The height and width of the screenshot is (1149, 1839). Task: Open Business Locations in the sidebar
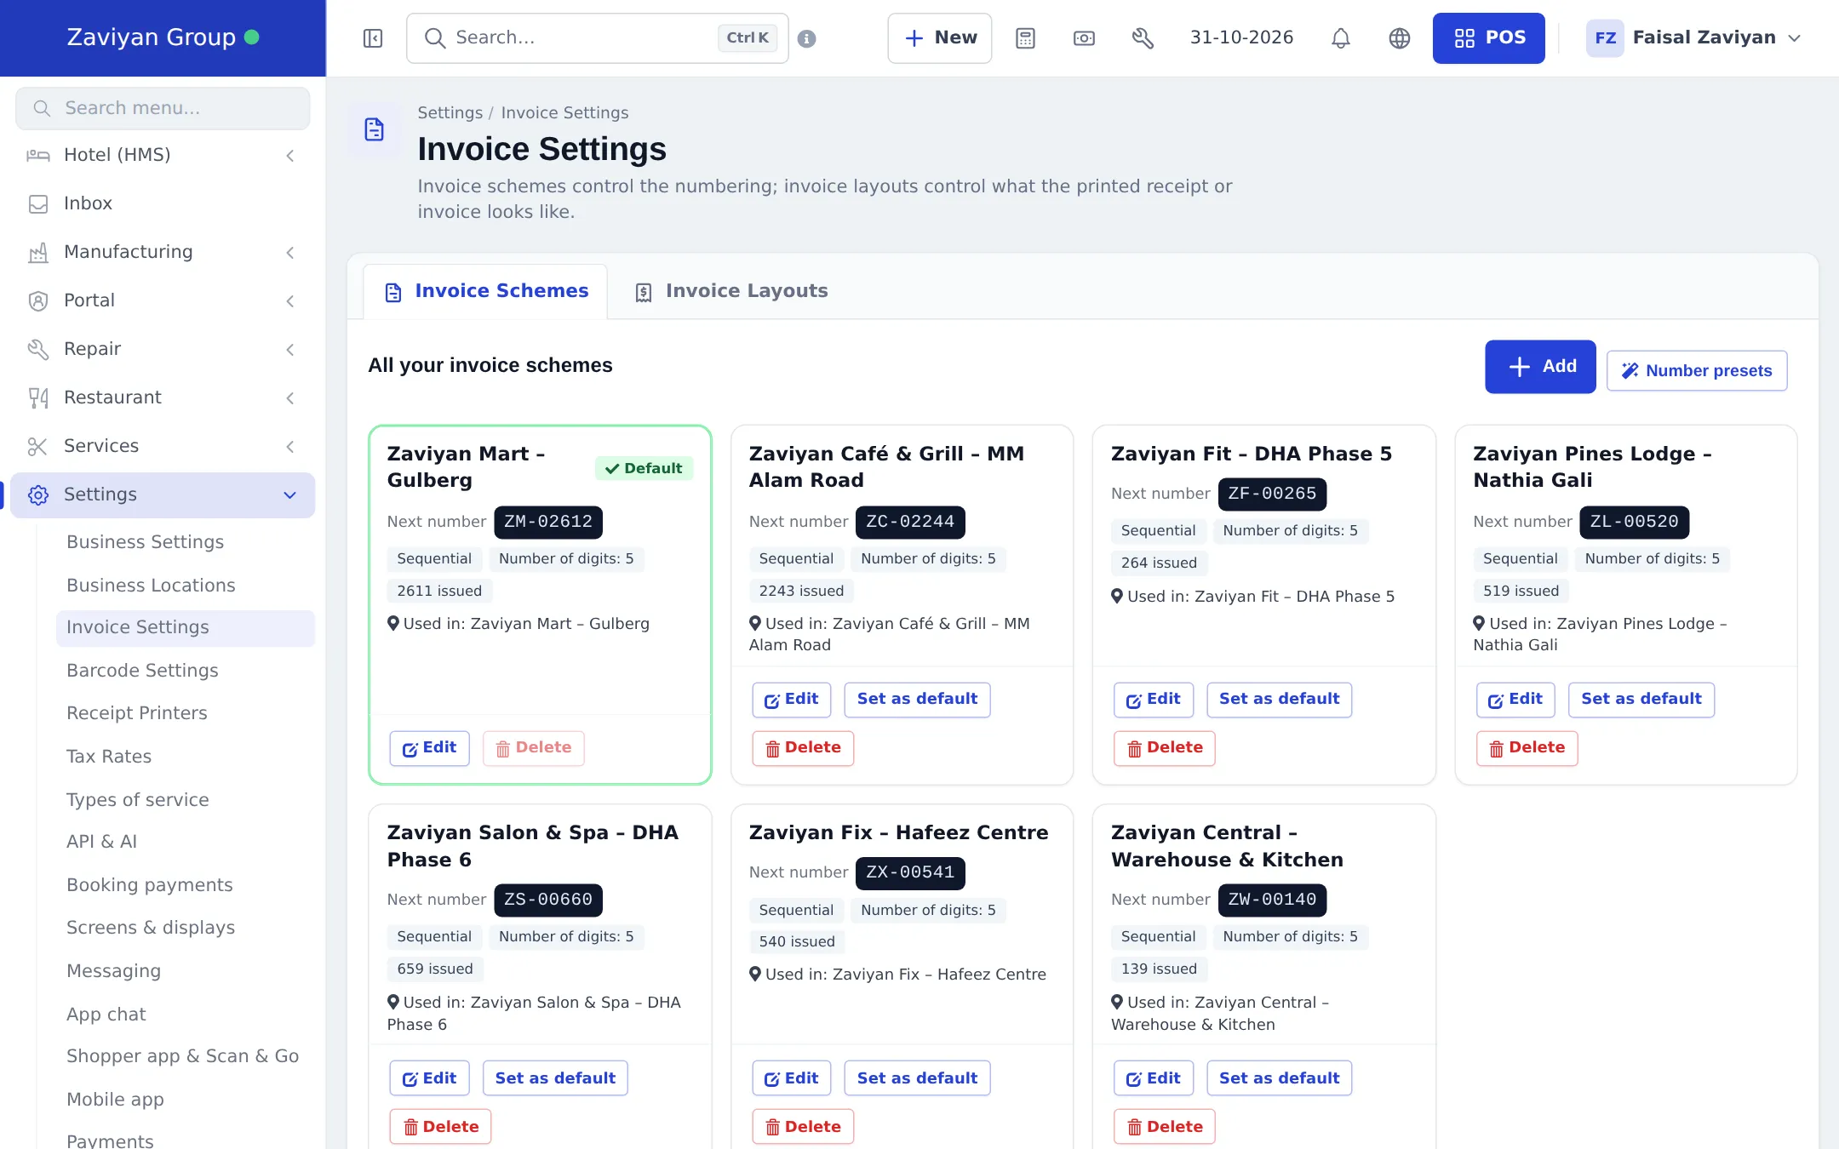(x=151, y=586)
